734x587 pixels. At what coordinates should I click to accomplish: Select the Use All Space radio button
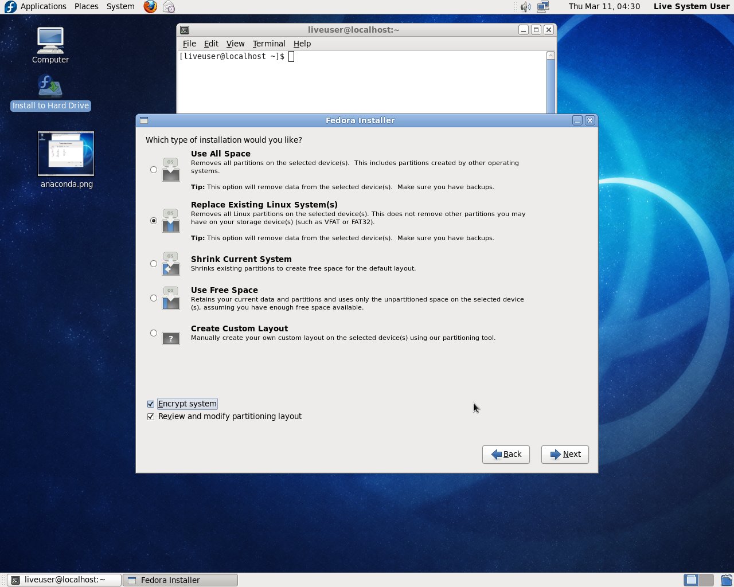pyautogui.click(x=153, y=170)
